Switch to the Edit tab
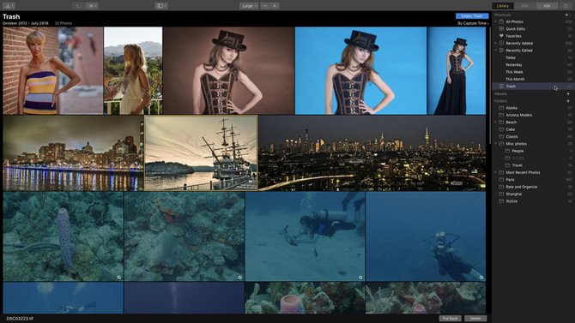Viewport: 575px width, 323px height. click(x=524, y=6)
